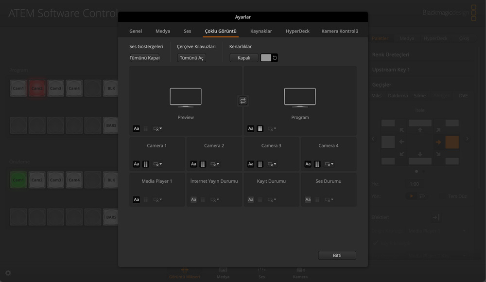Reset the border color to default
486x282 pixels.
tap(275, 58)
